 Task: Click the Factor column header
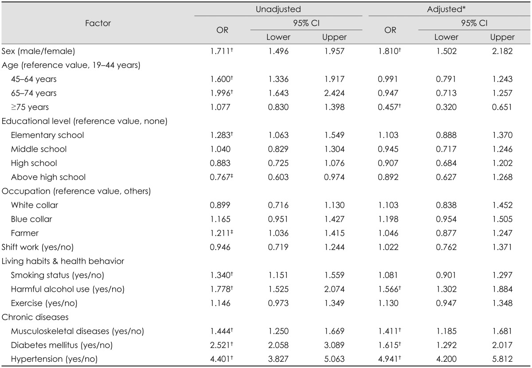pyautogui.click(x=98, y=23)
